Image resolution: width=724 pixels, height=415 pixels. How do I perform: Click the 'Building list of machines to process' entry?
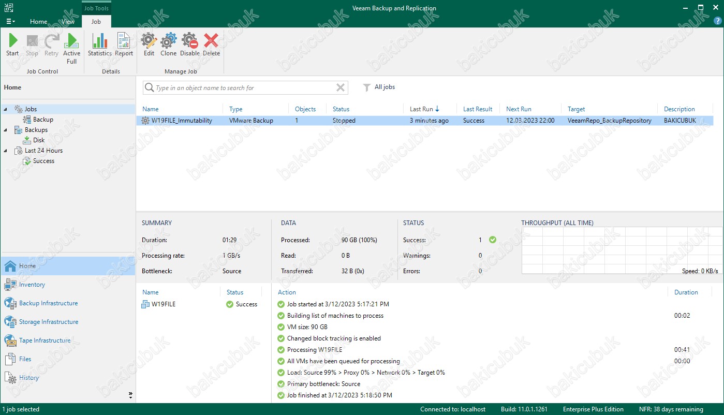(x=335, y=316)
